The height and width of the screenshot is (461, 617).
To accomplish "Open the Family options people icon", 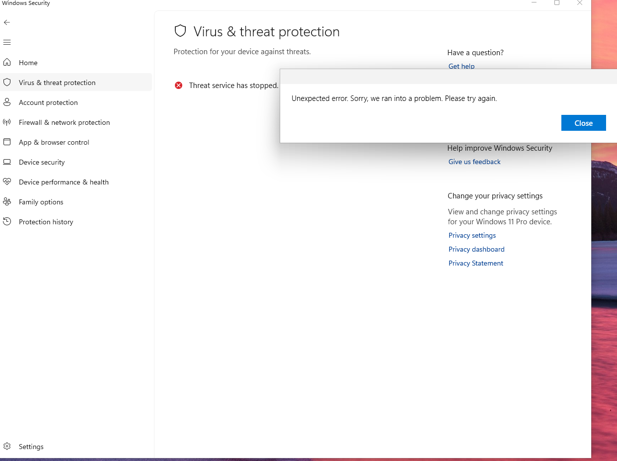I will tap(7, 201).
